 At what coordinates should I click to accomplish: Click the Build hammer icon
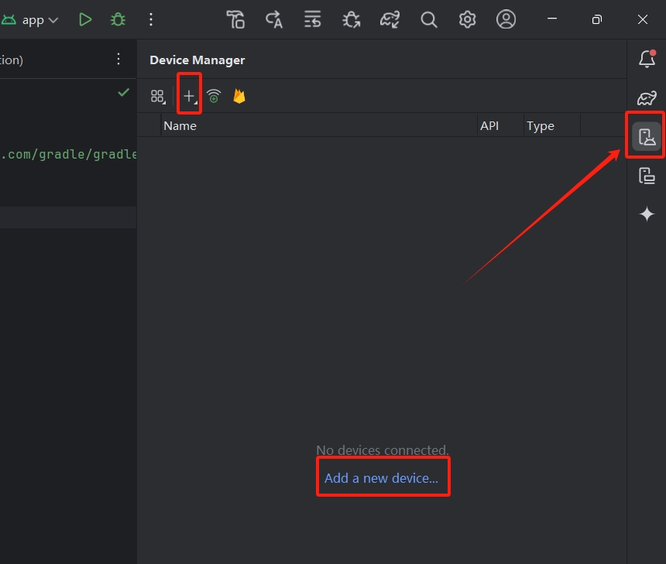point(235,19)
